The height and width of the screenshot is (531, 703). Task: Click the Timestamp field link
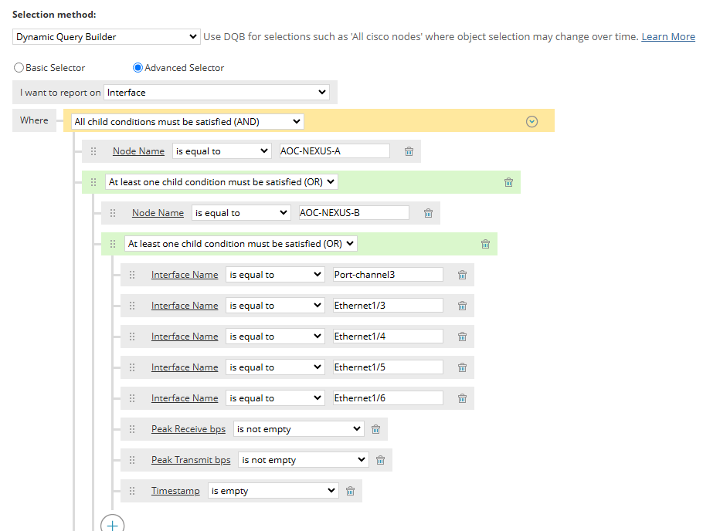pos(175,491)
